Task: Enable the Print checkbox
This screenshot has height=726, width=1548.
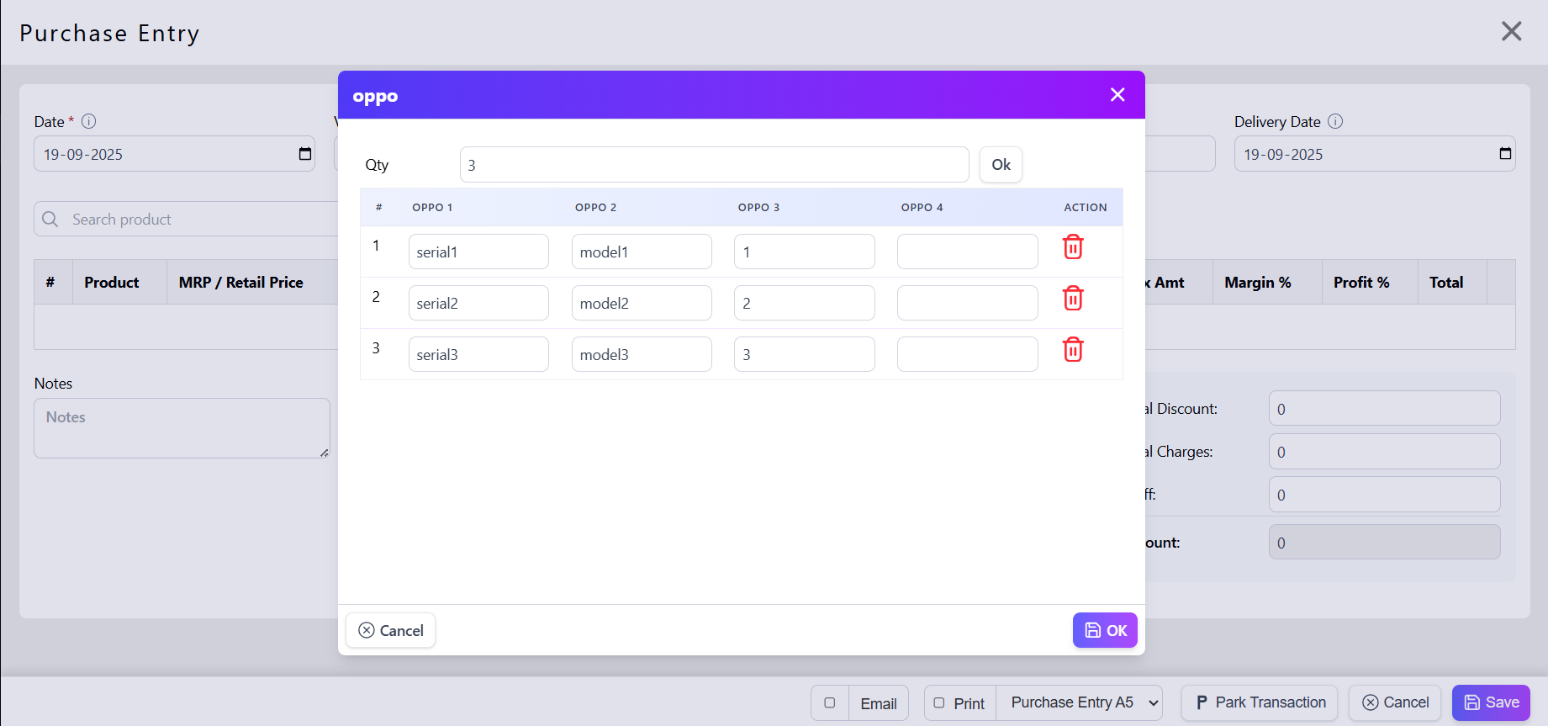Action: tap(939, 703)
